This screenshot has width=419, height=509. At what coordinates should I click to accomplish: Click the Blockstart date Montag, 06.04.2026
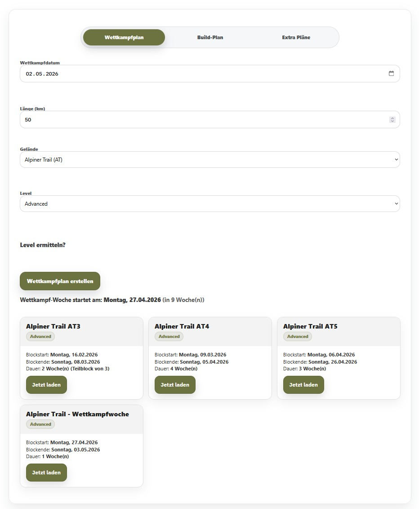[x=331, y=355]
